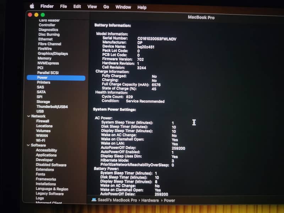Click the Cycle Count value 829
The width and height of the screenshot is (284, 213).
click(130, 97)
